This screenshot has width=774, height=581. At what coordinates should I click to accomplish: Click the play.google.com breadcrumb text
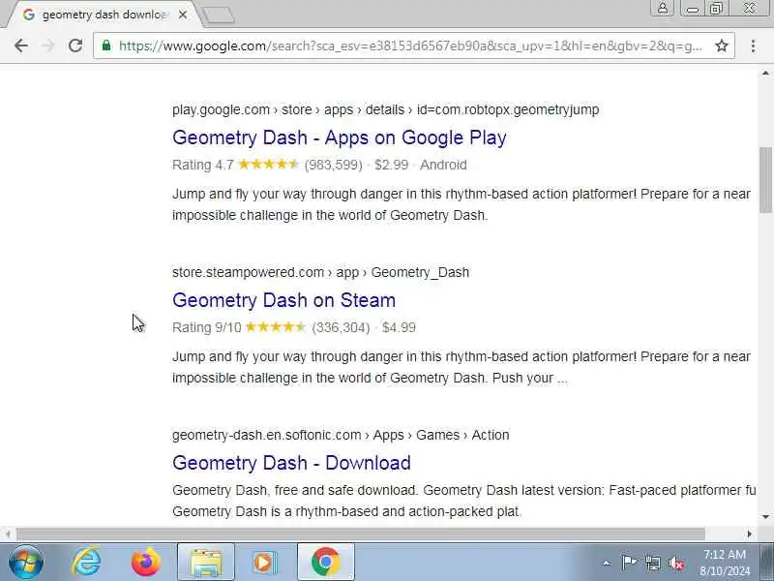point(385,109)
